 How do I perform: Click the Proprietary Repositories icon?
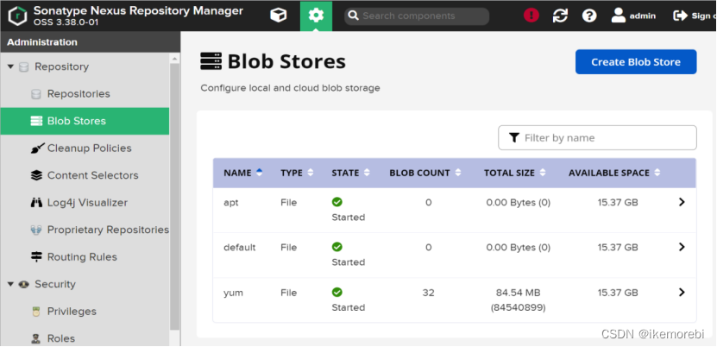pyautogui.click(x=36, y=230)
